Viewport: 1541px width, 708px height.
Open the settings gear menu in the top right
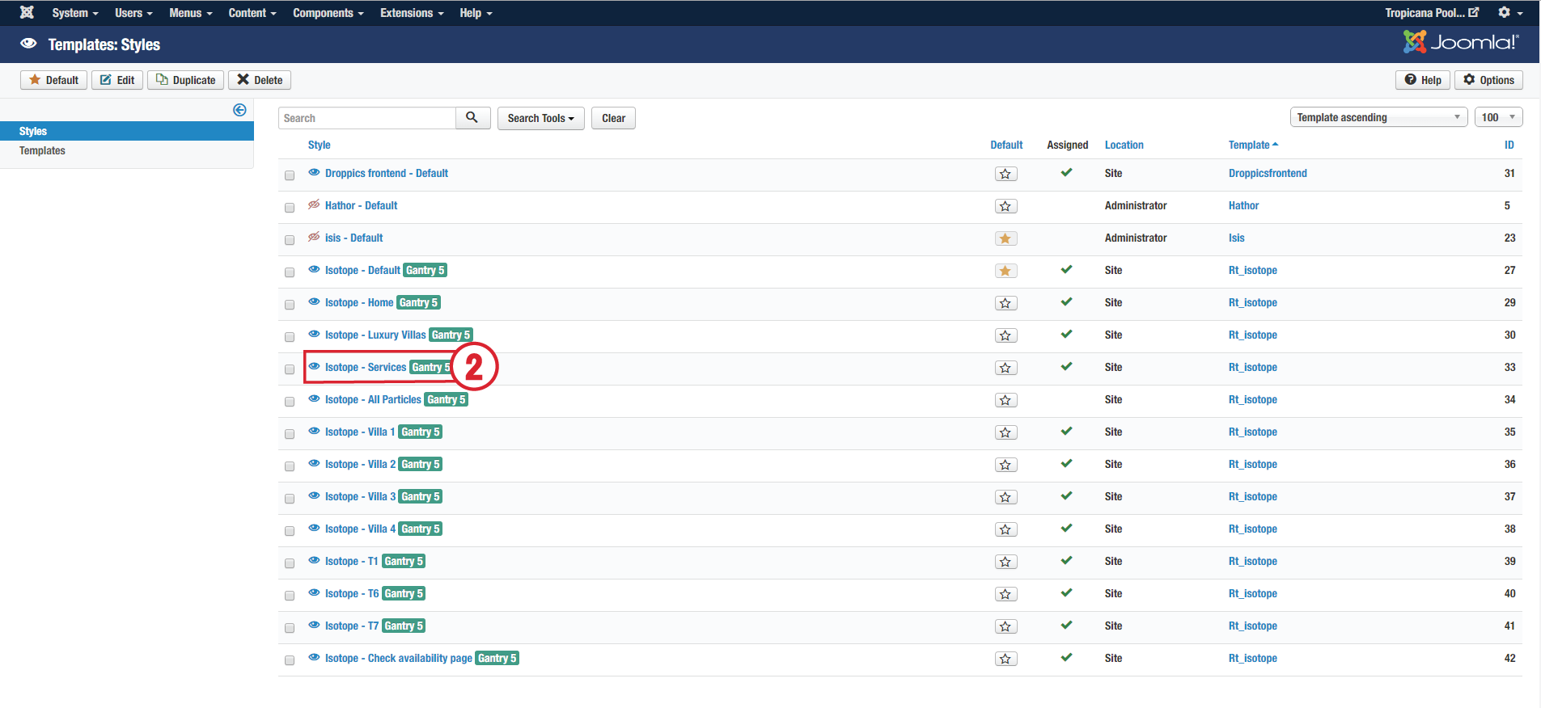[1510, 12]
